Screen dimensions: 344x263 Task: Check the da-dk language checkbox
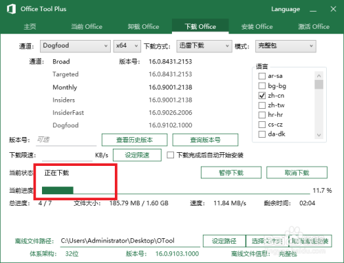pos(262,134)
